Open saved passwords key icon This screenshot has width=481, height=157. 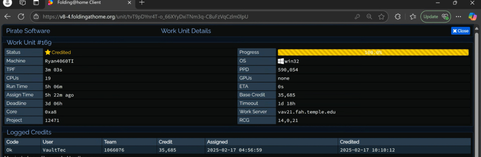357,17
